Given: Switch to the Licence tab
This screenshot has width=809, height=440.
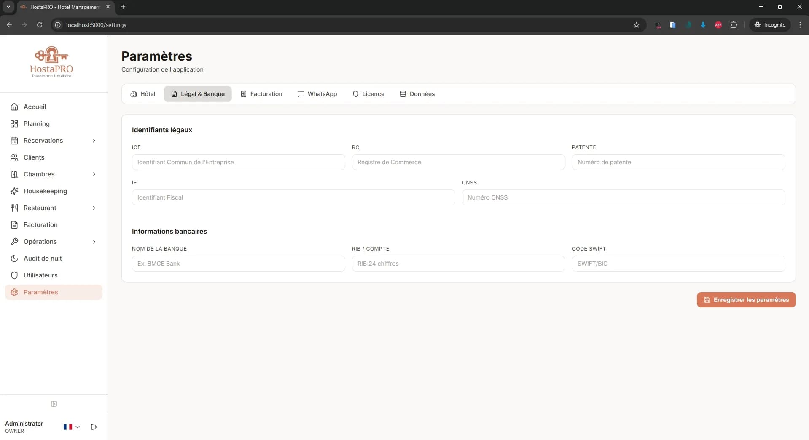Looking at the screenshot, I should point(368,94).
